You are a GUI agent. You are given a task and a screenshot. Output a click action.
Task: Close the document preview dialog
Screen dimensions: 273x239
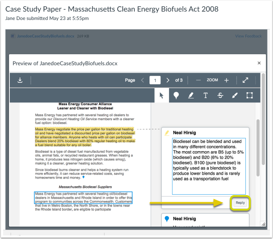point(259,63)
